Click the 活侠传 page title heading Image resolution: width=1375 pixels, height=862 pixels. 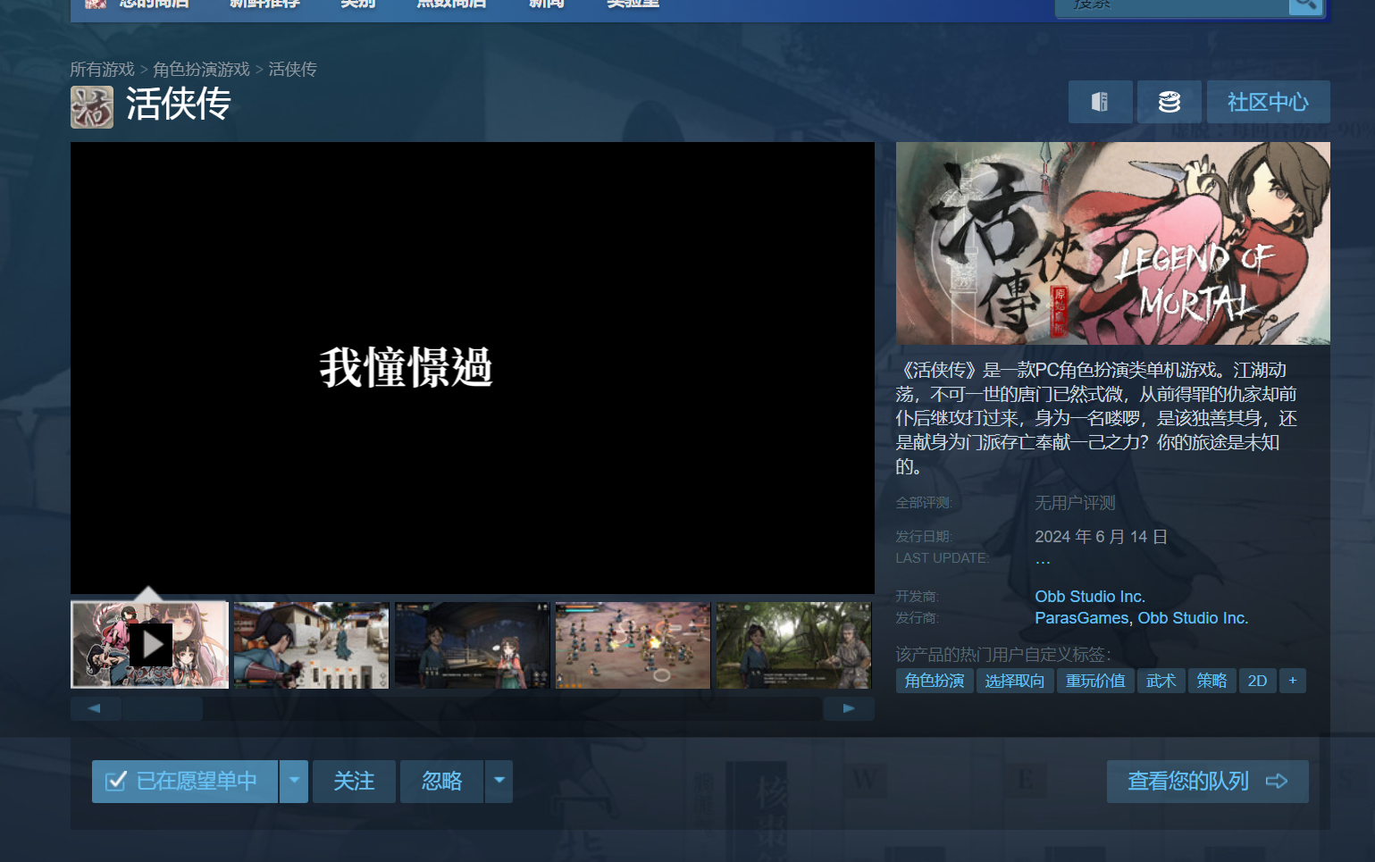pyautogui.click(x=179, y=105)
